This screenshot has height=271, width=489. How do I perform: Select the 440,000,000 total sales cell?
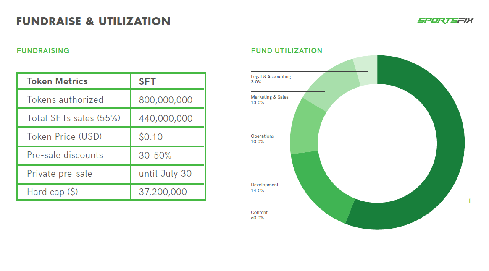click(168, 118)
